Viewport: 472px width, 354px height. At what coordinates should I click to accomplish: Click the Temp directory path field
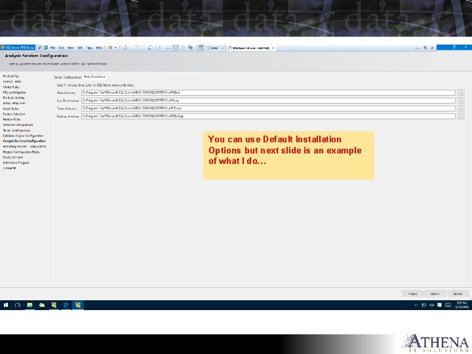click(268, 108)
